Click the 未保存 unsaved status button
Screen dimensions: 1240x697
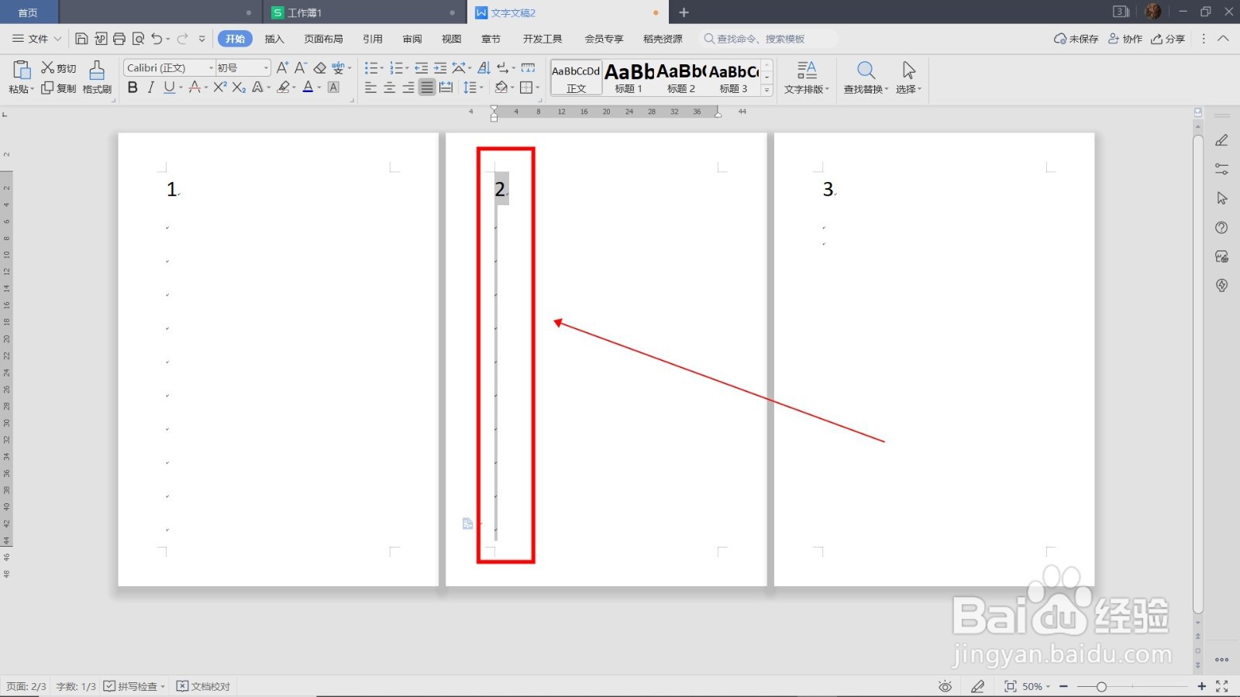tap(1076, 39)
